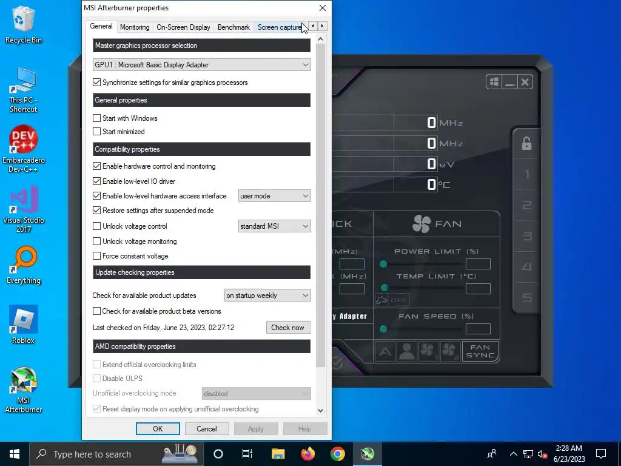The height and width of the screenshot is (466, 621).
Task: Click the Check now button
Action: (x=288, y=327)
